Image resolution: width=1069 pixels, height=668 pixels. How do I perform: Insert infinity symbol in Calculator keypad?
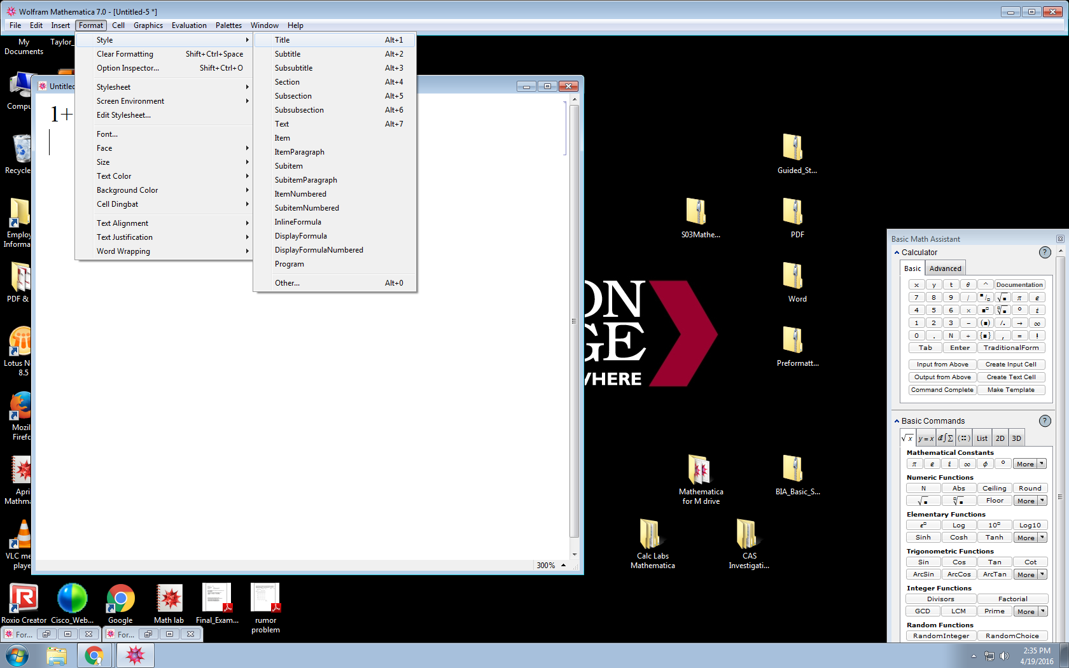pos(1037,323)
